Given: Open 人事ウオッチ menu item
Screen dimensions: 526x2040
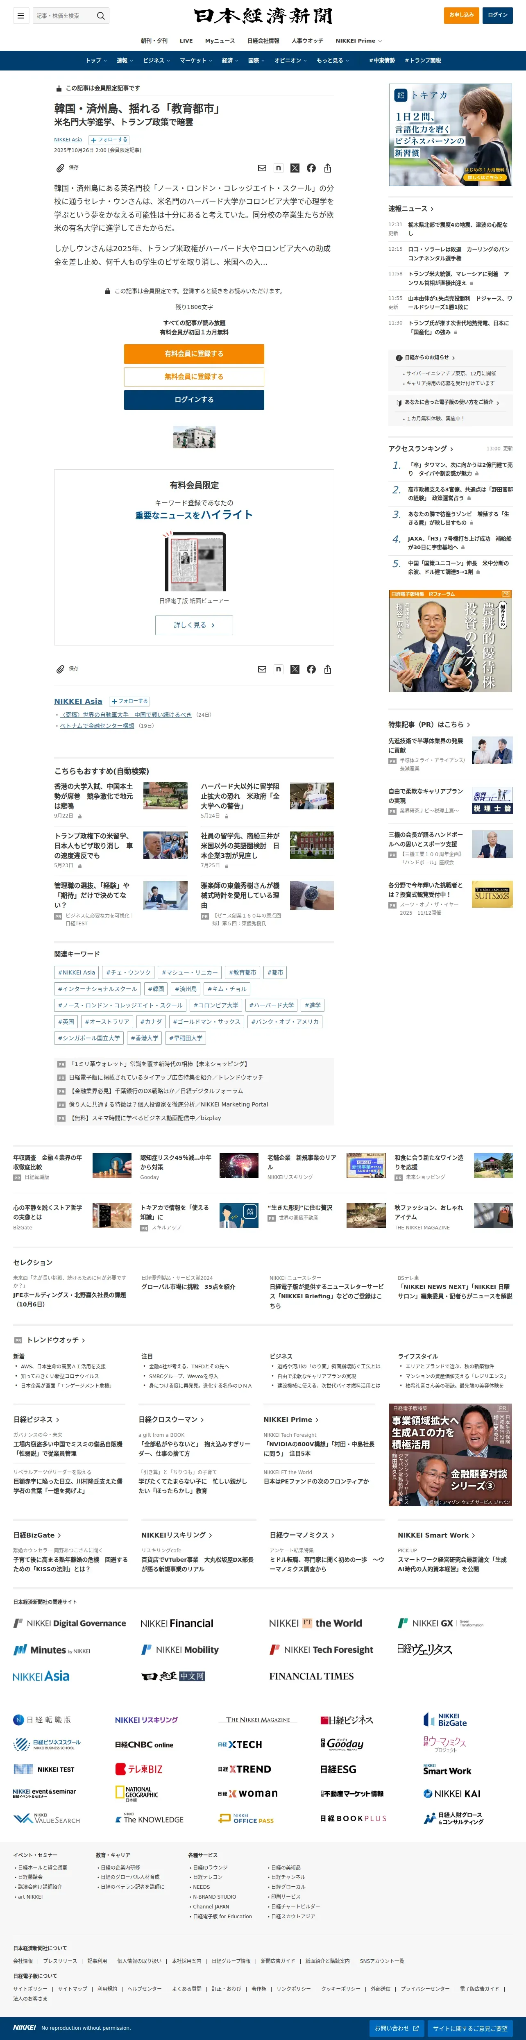Looking at the screenshot, I should (x=307, y=41).
